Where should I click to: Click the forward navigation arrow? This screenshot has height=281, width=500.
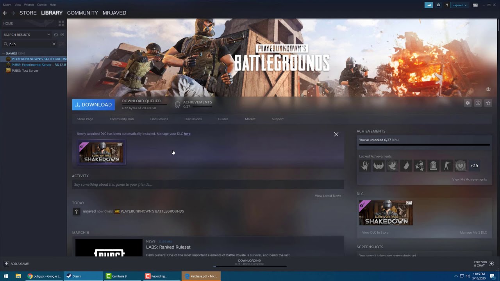click(x=13, y=13)
